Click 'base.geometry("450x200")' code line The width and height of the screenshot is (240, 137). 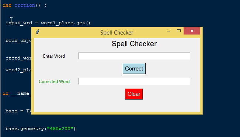41,129
